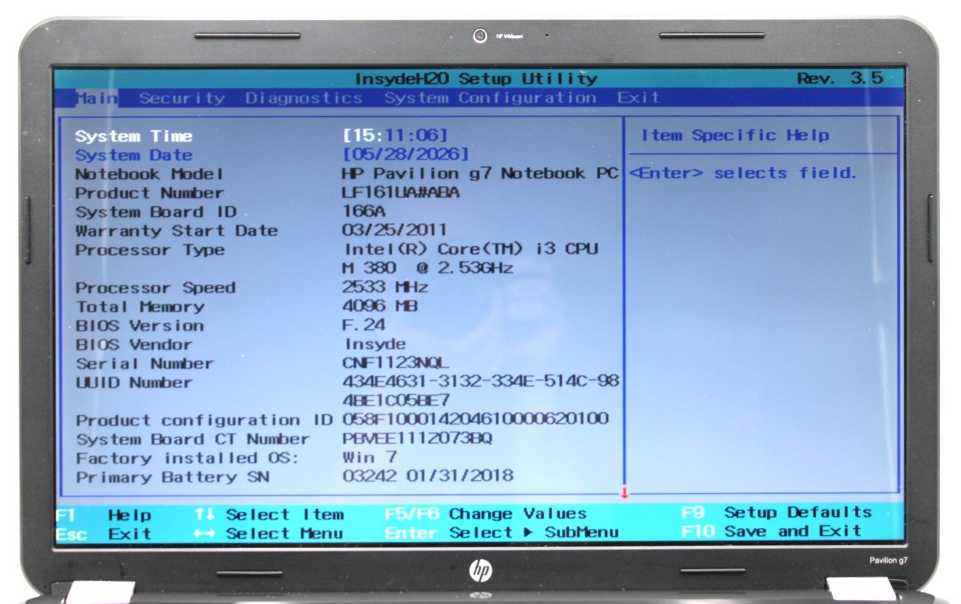The image size is (961, 604).
Task: Click the Rev. 3.5 revision text
Action: [x=840, y=78]
